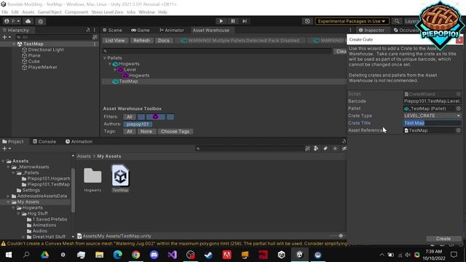Image resolution: width=466 pixels, height=262 pixels.
Task: Click the Step frame button
Action: pos(245,21)
